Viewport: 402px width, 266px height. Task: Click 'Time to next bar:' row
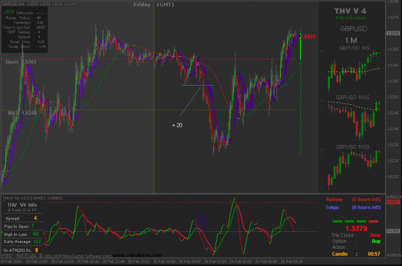24,27
